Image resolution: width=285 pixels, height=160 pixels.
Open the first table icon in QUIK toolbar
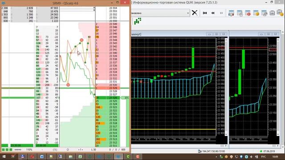(231, 13)
